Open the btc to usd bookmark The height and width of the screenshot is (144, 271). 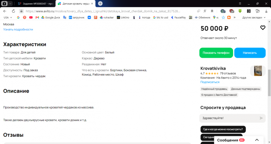click(161, 17)
